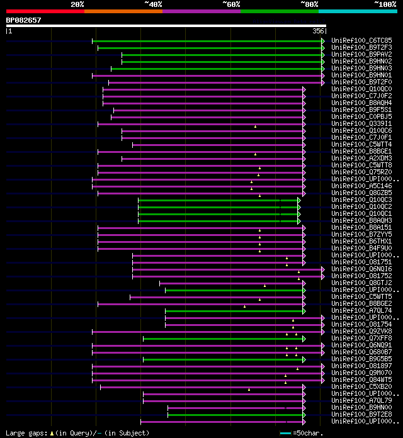Pick UniRef100_C5WTT5 hit name
This screenshot has height=438, width=403.
[361, 296]
